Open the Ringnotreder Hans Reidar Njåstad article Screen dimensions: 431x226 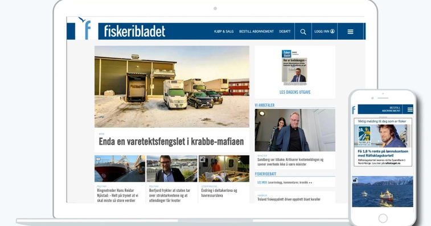pos(117,195)
